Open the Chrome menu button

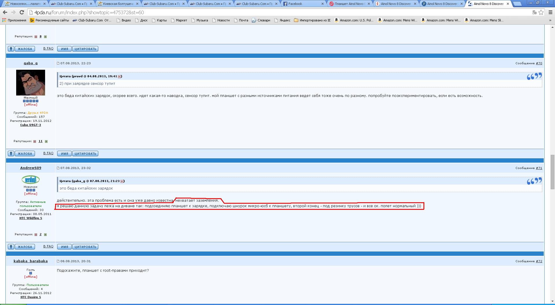pyautogui.click(x=550, y=12)
